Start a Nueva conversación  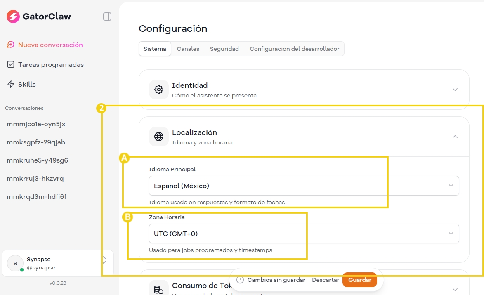[x=50, y=45]
